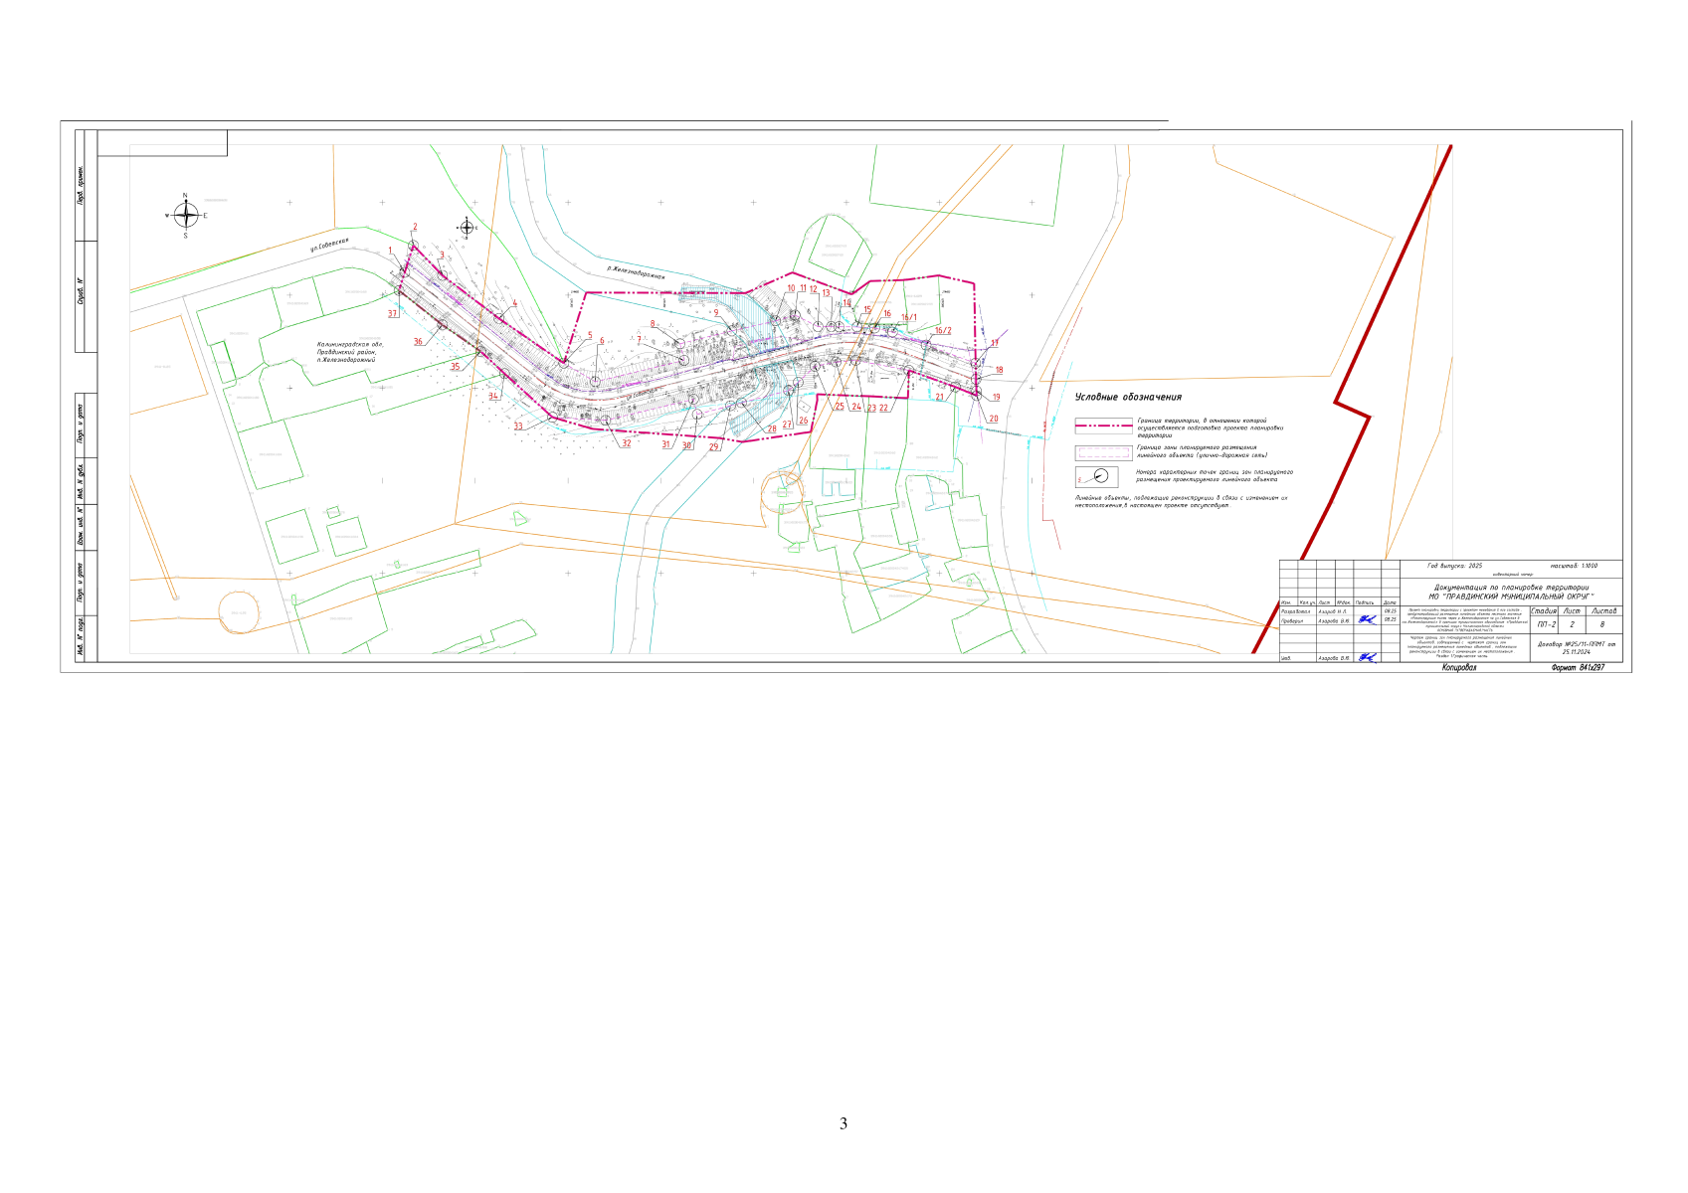Click boundary point label 37
Screen dimensions: 1688x1193
[392, 314]
